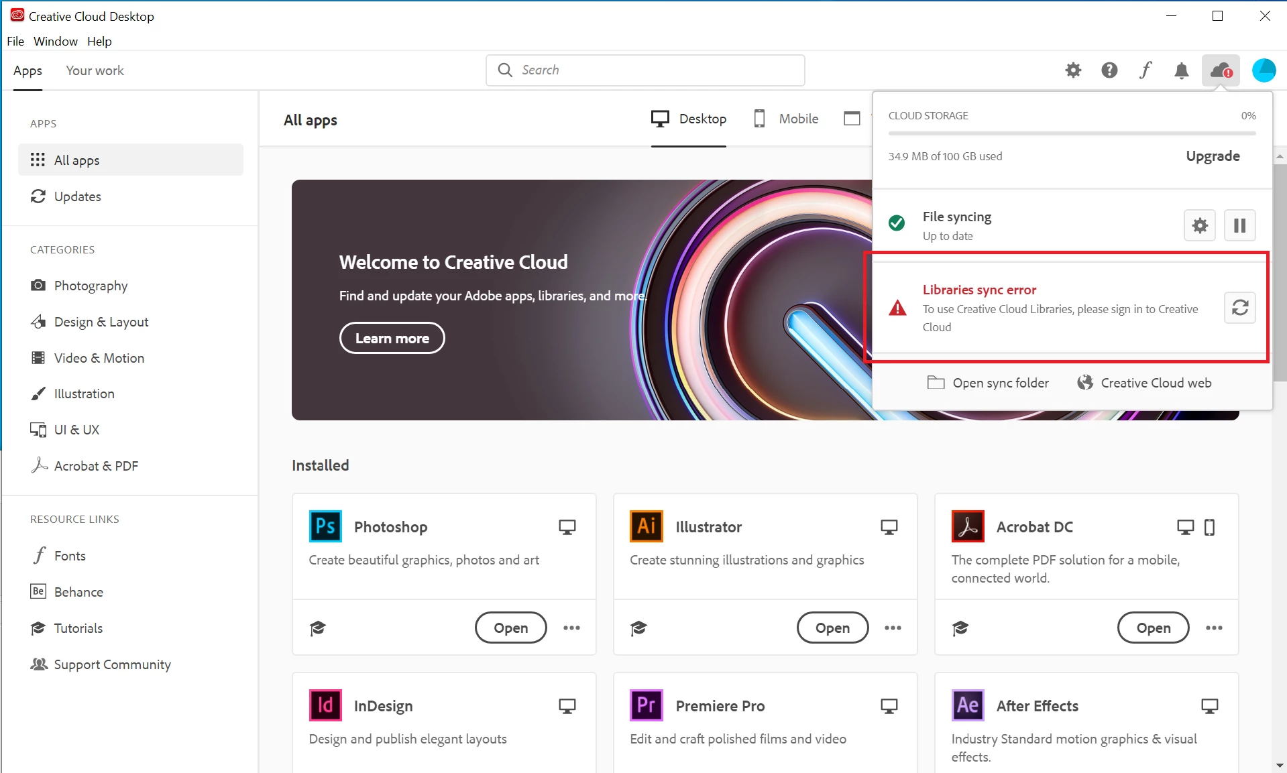Click the help question mark icon
The width and height of the screenshot is (1287, 773).
tap(1109, 70)
